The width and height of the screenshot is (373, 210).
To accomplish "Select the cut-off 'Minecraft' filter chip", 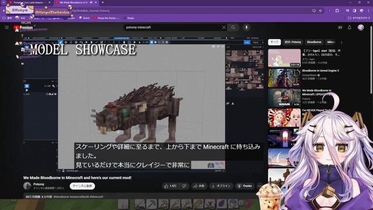I will (x=330, y=42).
